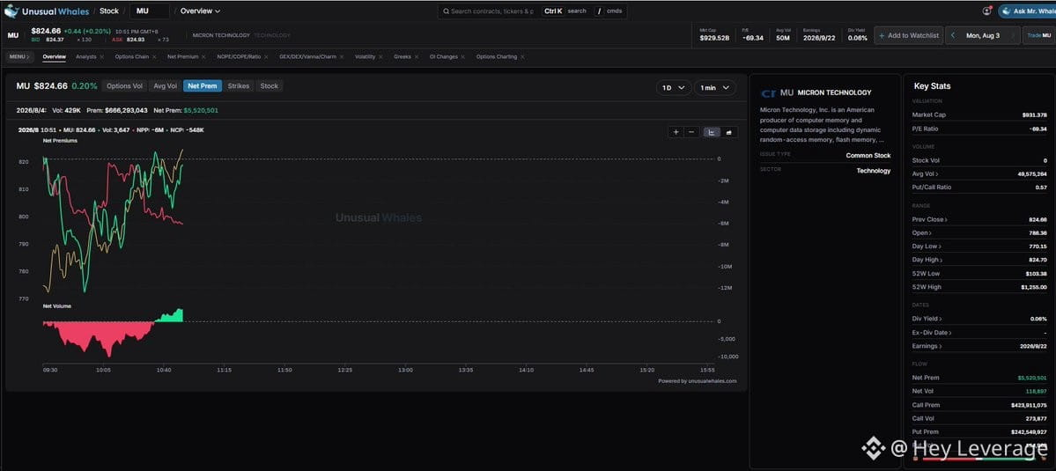Close the Options Chain tab
The width and height of the screenshot is (1056, 471).
[x=154, y=57]
